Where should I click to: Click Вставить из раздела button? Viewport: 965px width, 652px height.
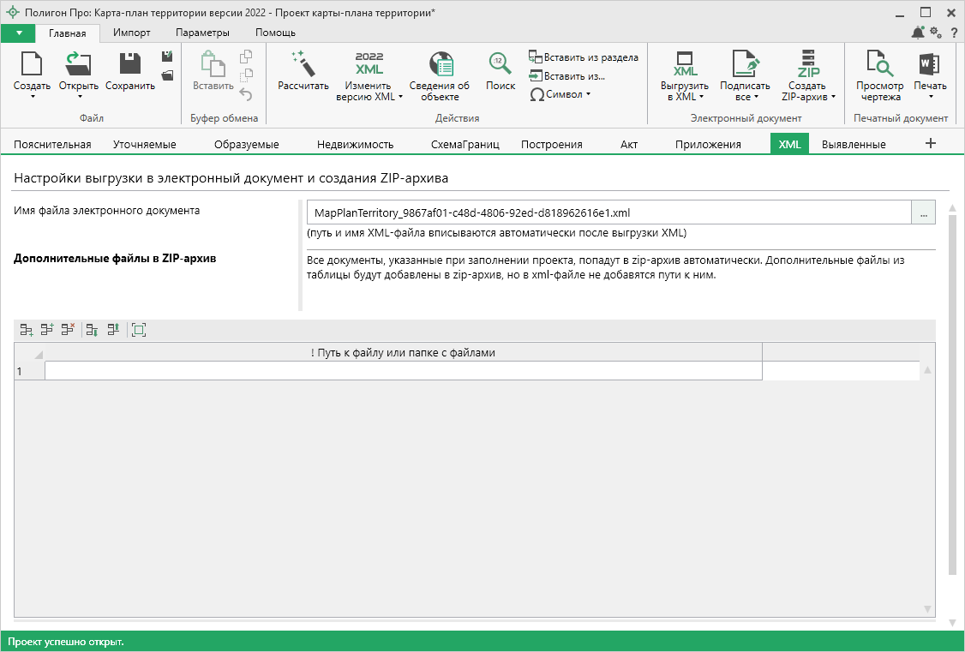[x=584, y=57]
